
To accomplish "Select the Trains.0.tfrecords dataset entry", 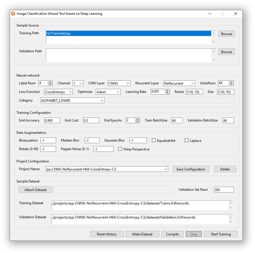I will [121, 203].
